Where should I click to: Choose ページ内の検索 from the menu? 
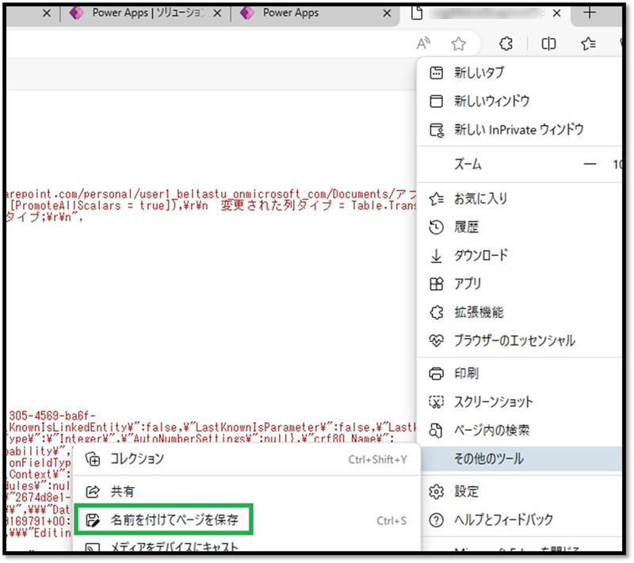click(520, 430)
